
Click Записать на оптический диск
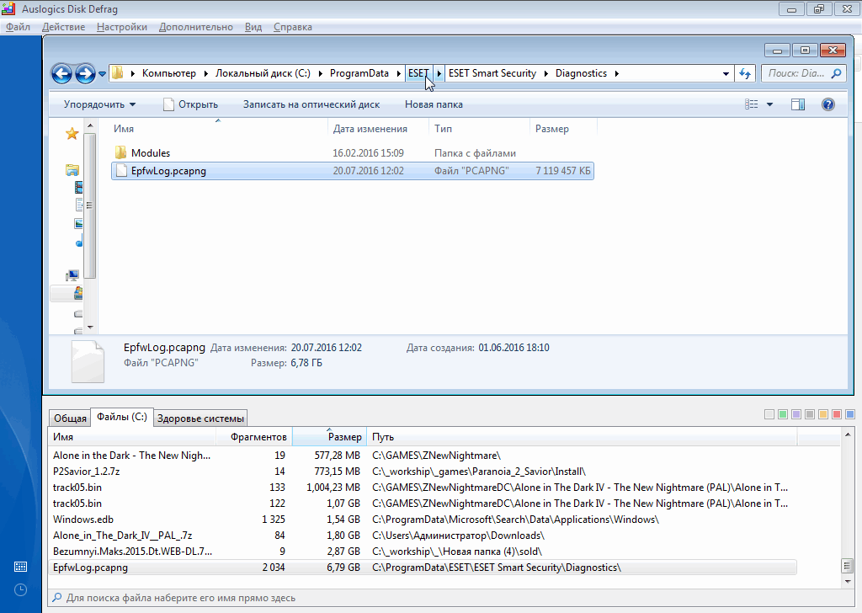(x=311, y=104)
